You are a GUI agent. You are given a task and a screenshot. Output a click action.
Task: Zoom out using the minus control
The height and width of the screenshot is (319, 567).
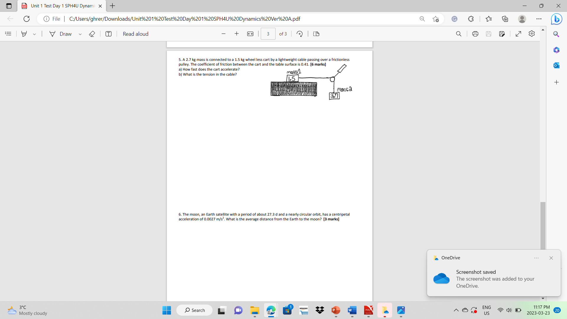tap(224, 34)
